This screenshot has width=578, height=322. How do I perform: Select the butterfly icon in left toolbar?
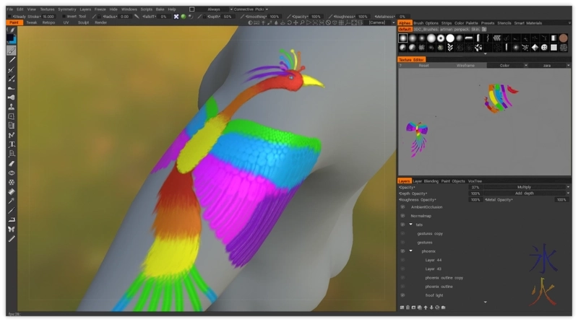click(x=12, y=229)
